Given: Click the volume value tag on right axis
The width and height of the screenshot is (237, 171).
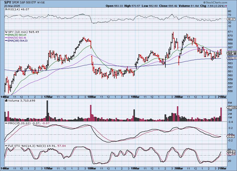Looking at the screenshot, I should [232, 107].
